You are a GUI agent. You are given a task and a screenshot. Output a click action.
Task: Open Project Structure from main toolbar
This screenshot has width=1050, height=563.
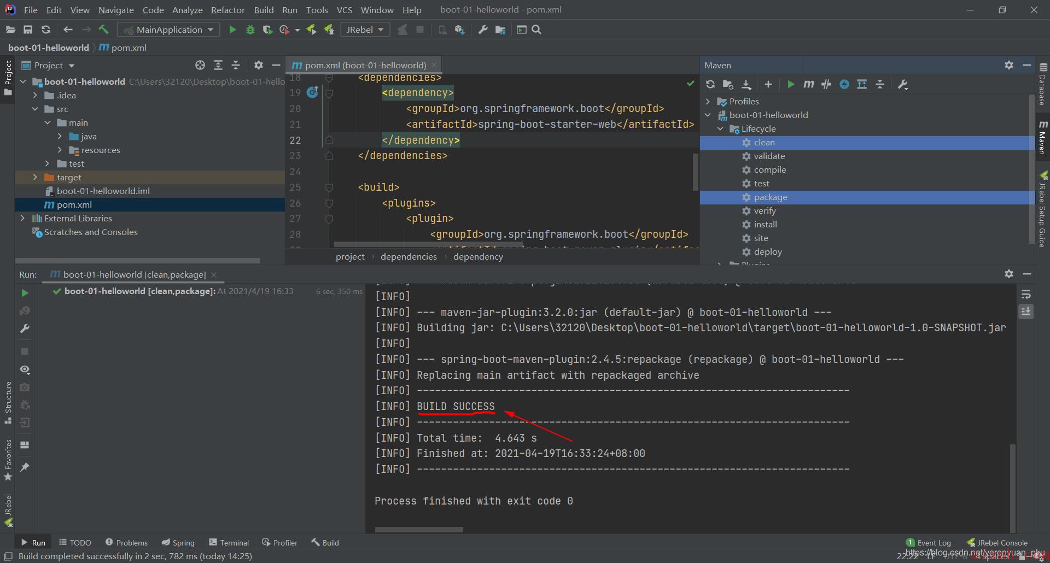(500, 30)
